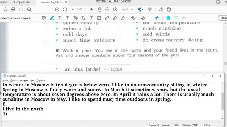This screenshot has height=127, width=227.
Task: Go to next page arrow
Action: (65, 10)
